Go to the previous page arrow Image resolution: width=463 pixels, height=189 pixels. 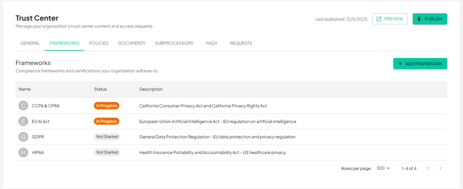click(428, 168)
